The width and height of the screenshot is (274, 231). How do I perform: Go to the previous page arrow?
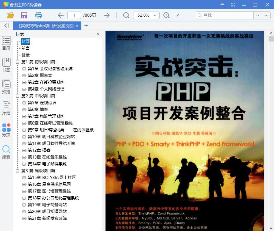coord(61,15)
